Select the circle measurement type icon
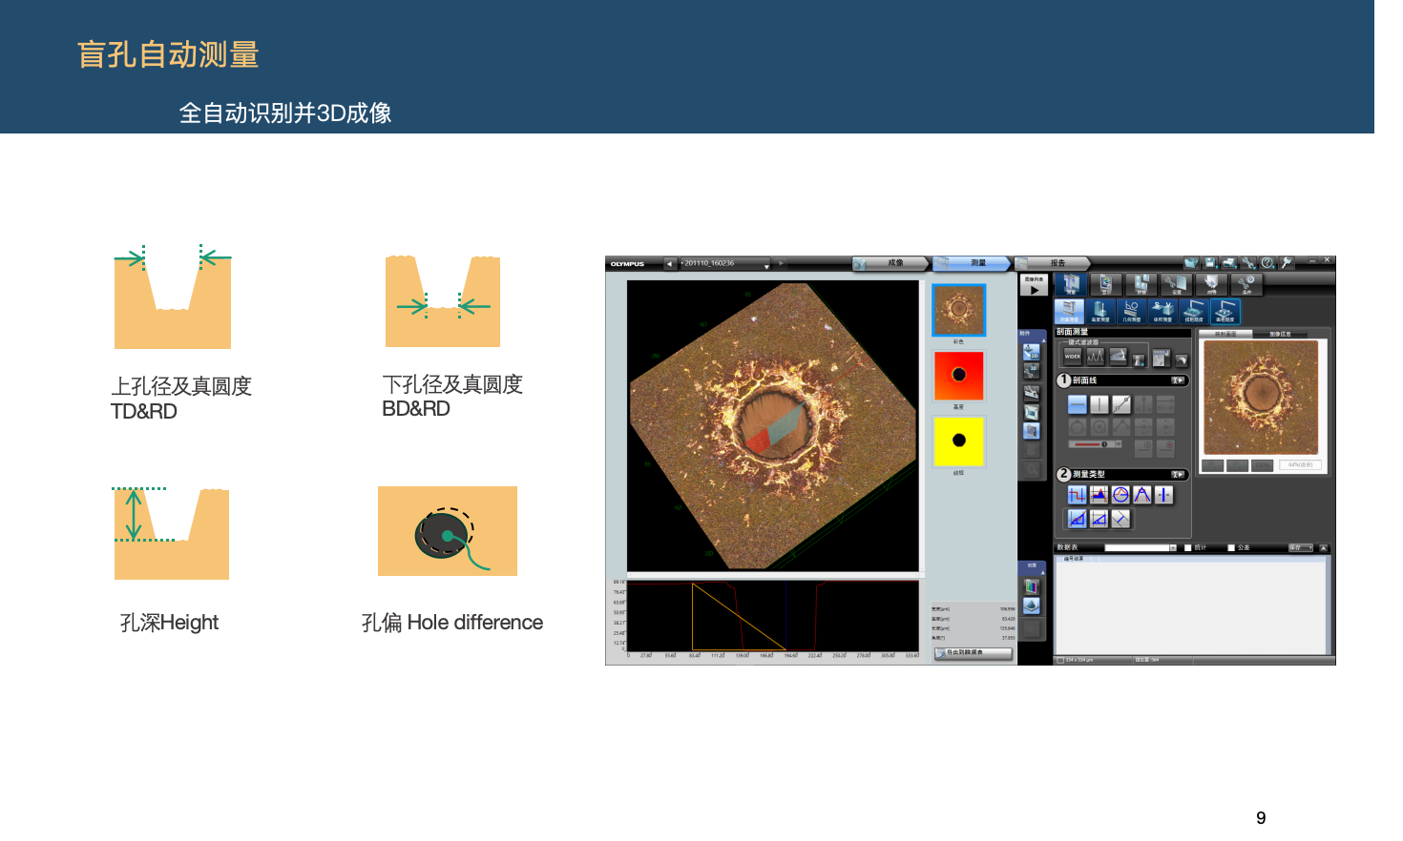Screen dimensions: 1403x841 click(x=1120, y=494)
